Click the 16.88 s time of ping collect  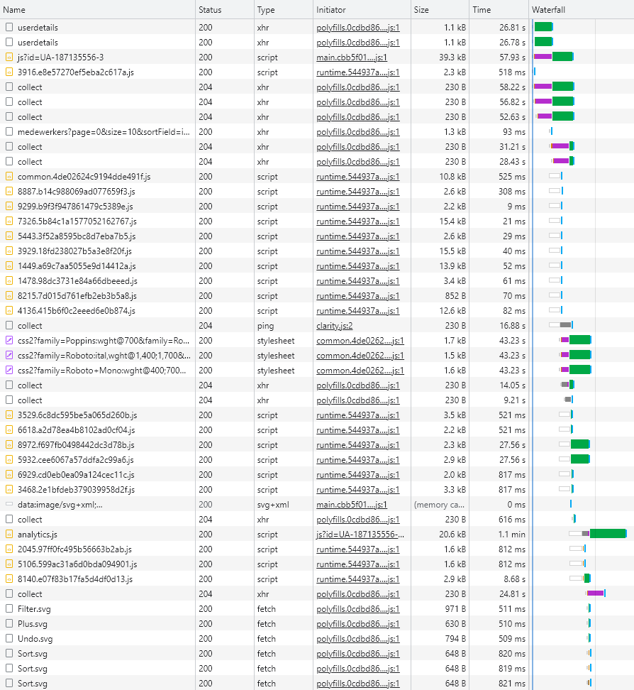pos(512,326)
